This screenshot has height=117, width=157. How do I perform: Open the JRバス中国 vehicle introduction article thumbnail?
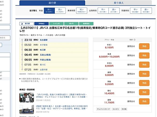coord(27,98)
